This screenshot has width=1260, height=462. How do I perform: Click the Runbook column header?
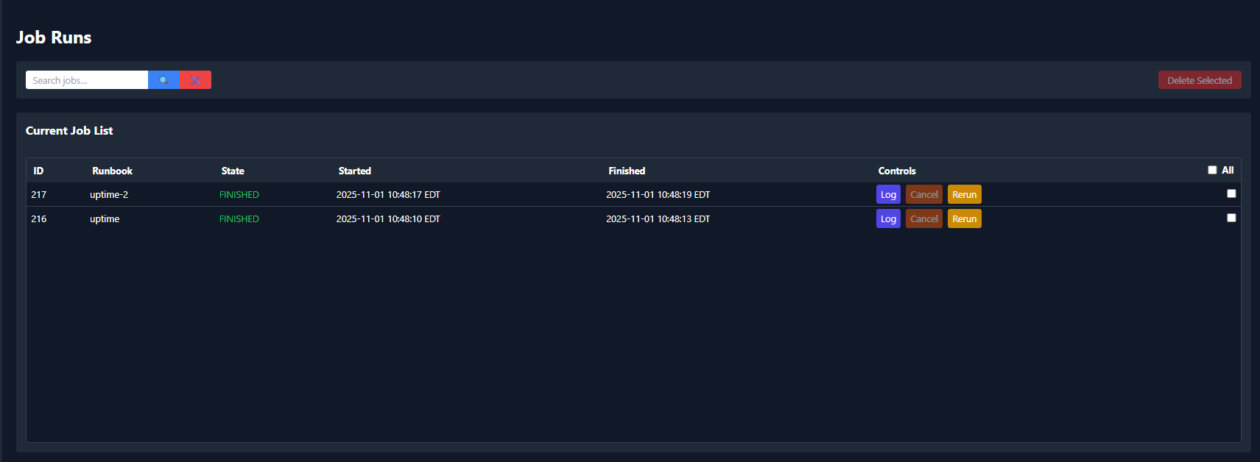pos(112,170)
